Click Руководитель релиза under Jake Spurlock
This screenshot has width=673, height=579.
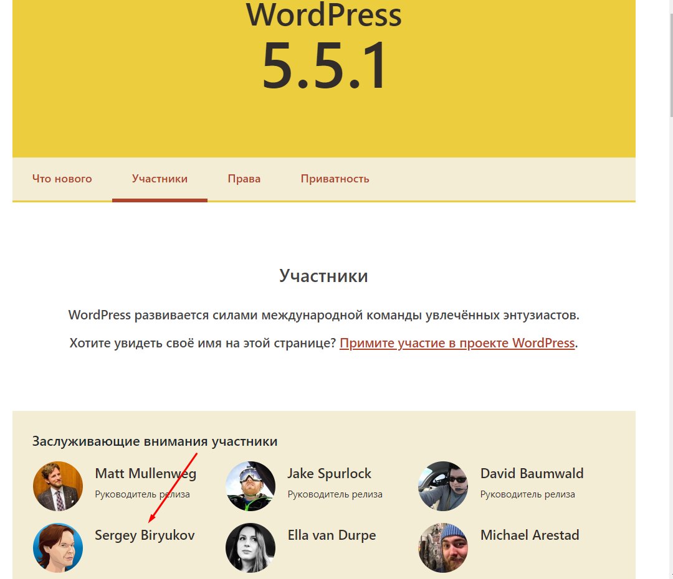point(335,494)
